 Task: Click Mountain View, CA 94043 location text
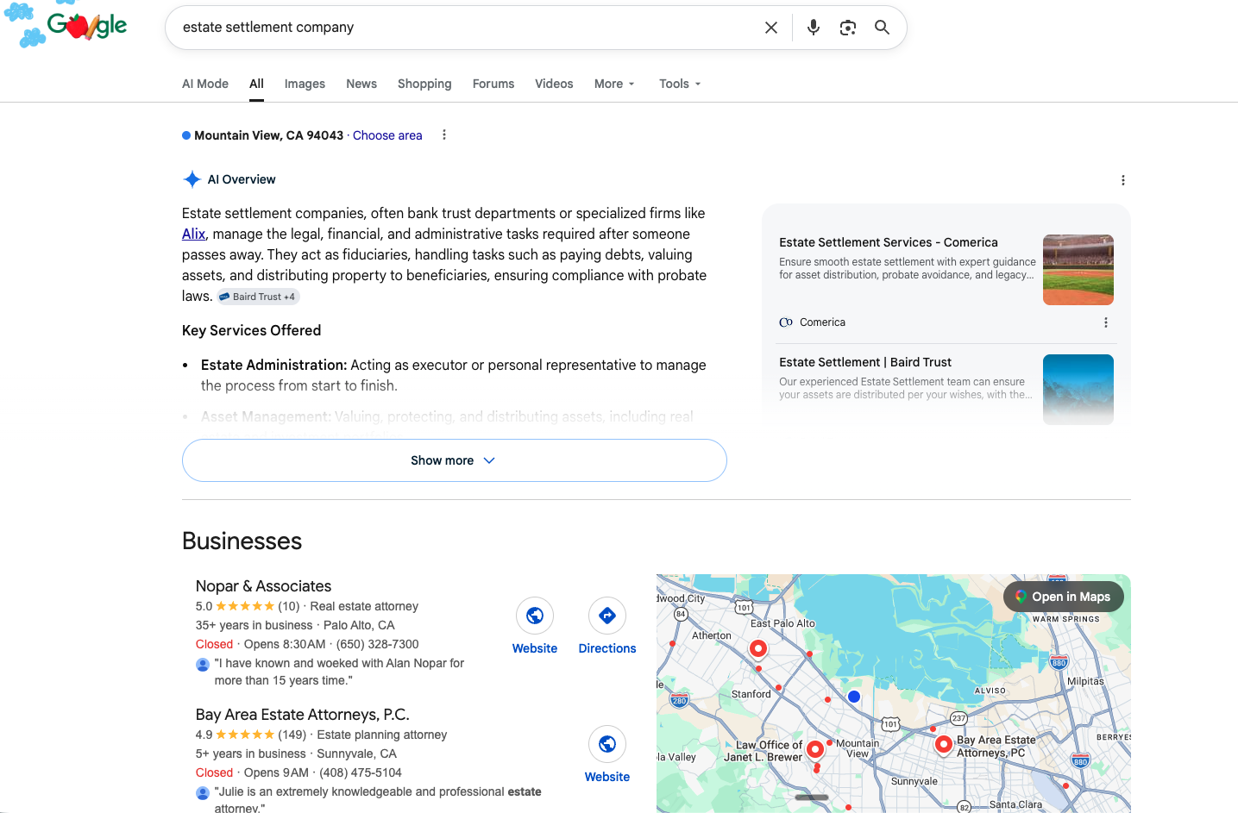[268, 135]
